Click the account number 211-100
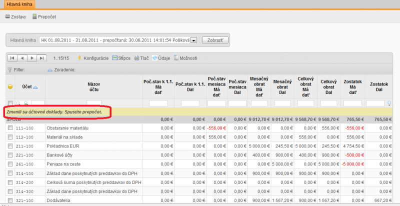The image size is (400, 206). click(24, 146)
